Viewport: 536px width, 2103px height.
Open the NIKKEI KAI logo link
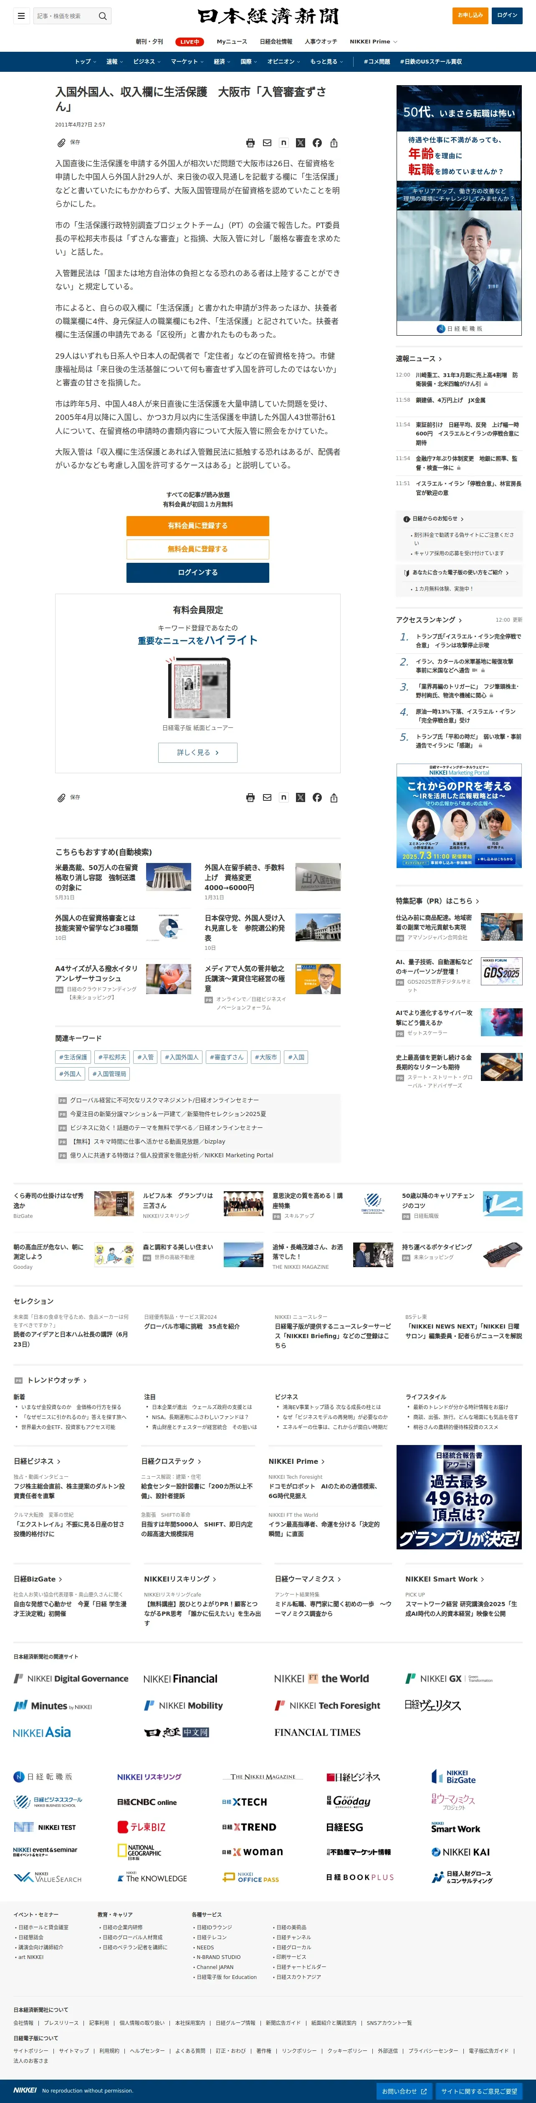click(460, 1852)
